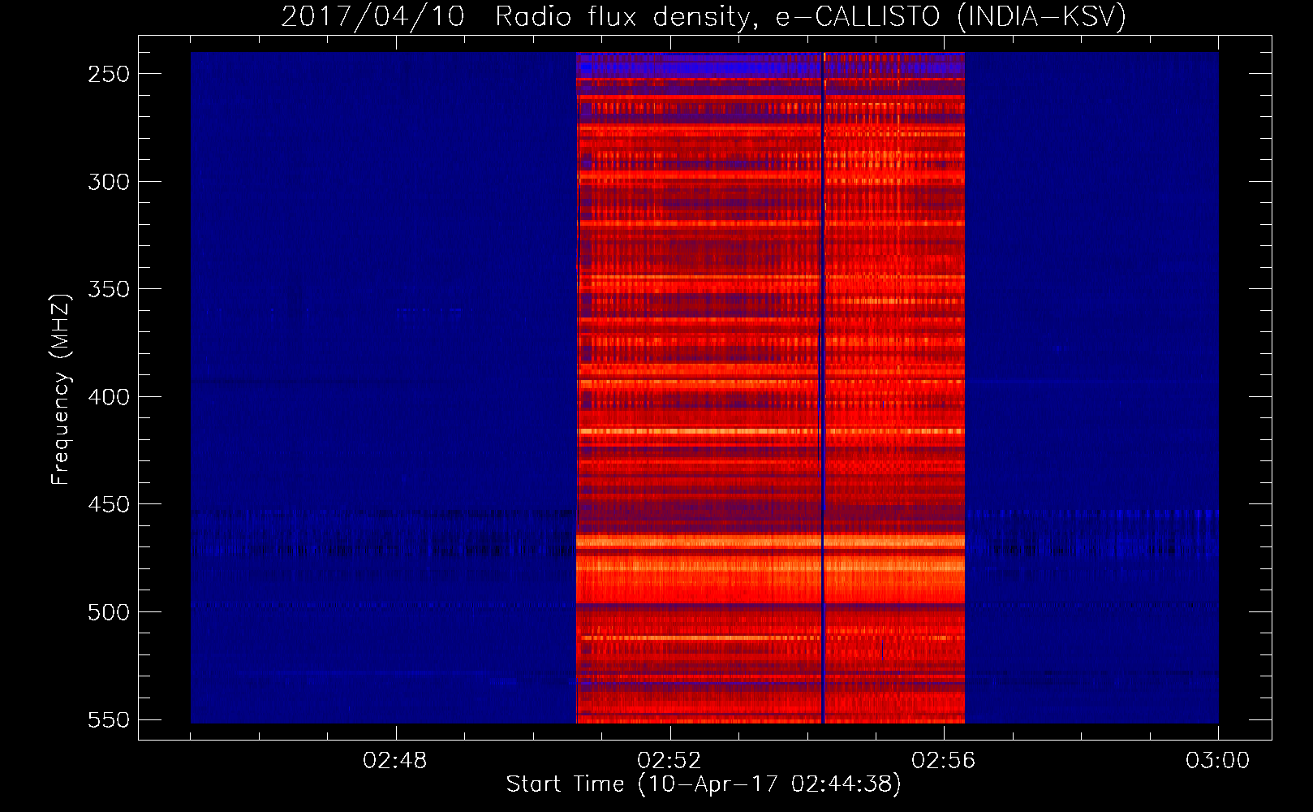Select the 300 frequency tick label
The width and height of the screenshot is (1313, 812).
pyautogui.click(x=109, y=182)
